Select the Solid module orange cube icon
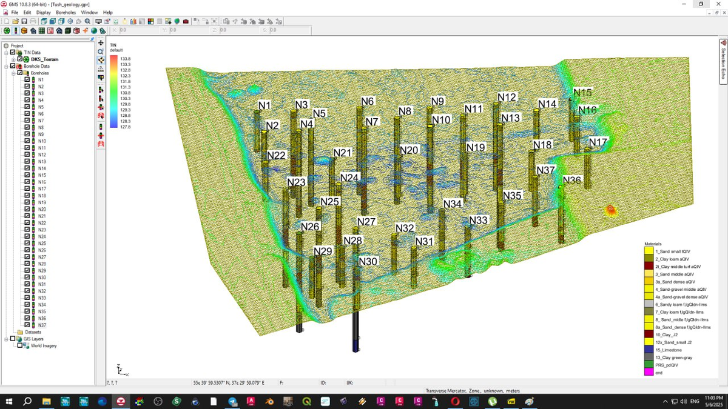Screen dimensions: 728x409 pos(24,30)
